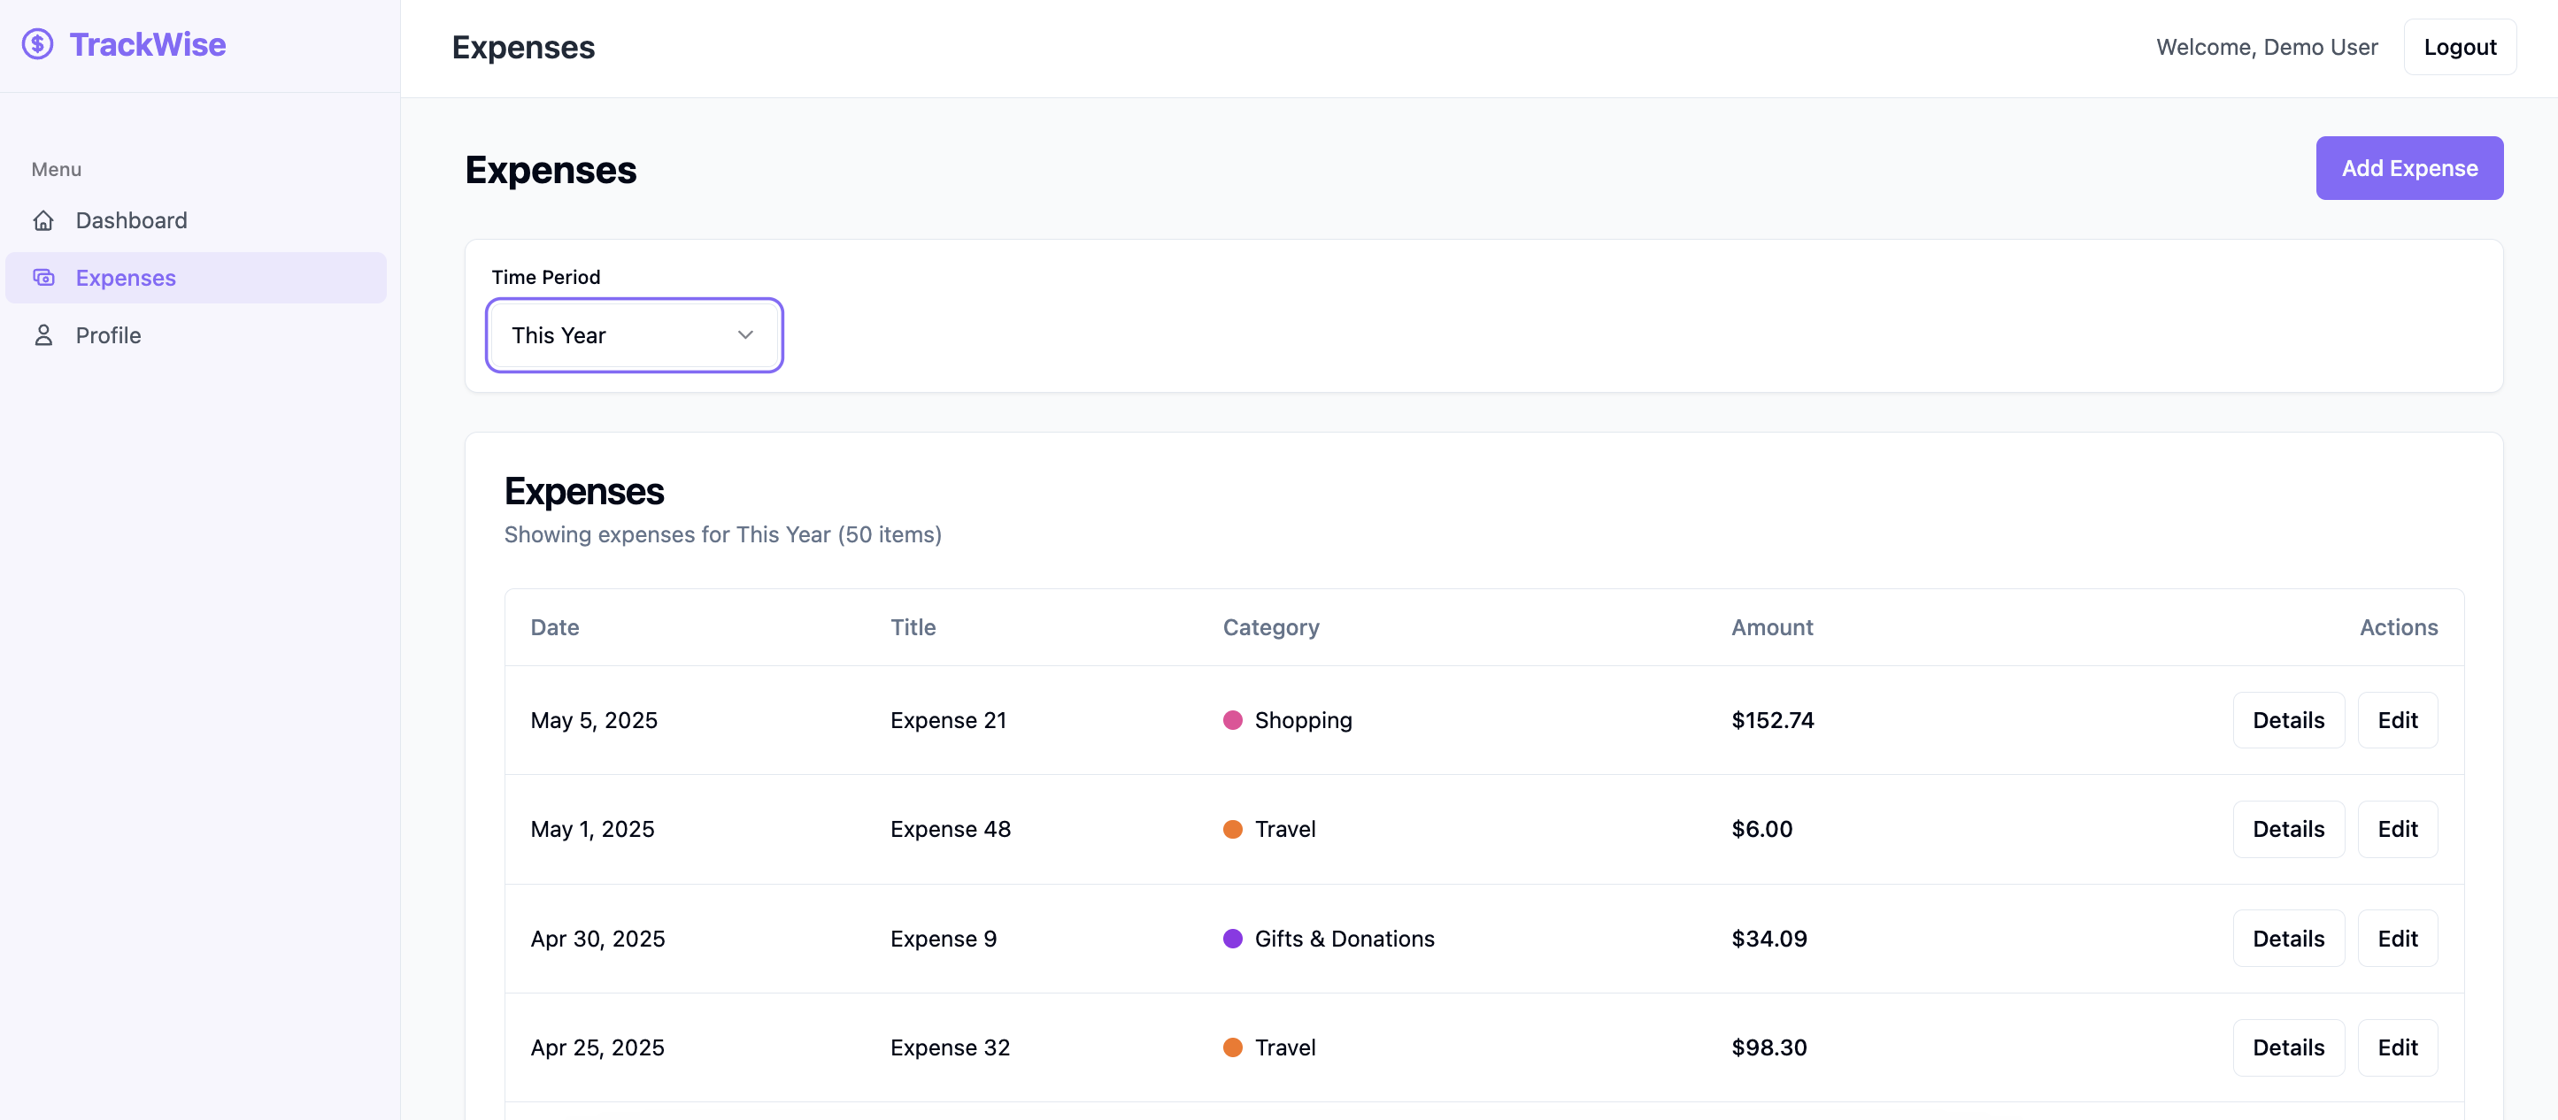Click the TrackWise dollar logo icon
Screen dimensions: 2558x1120
pos(38,43)
